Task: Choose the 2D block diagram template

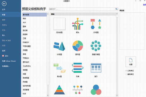Action: pos(96,24)
